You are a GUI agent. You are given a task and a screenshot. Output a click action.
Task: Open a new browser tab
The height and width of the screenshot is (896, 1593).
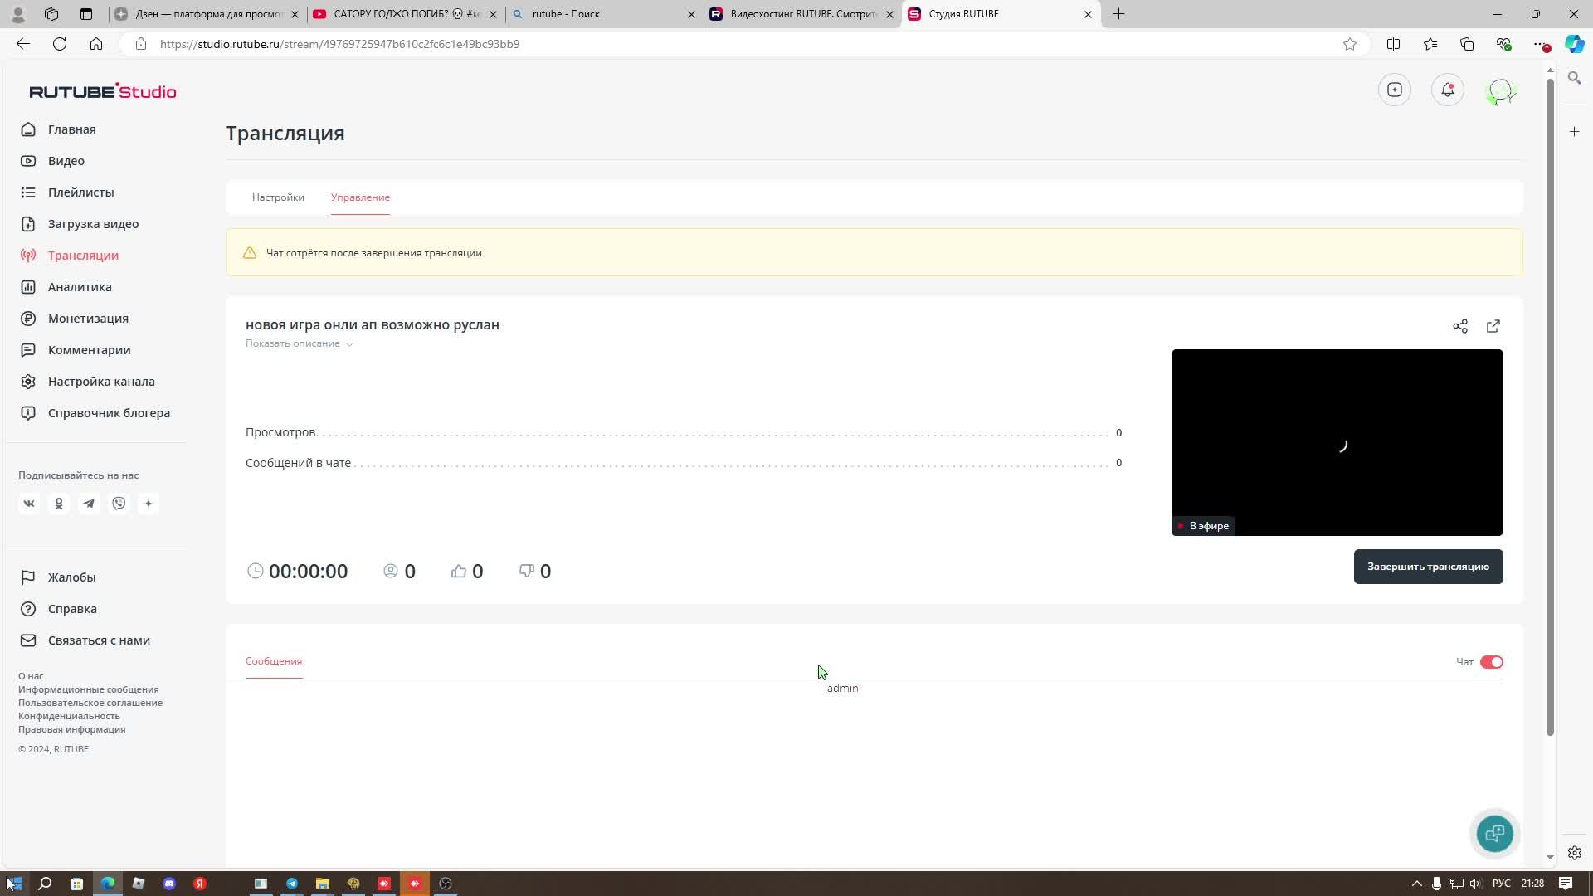[1118, 14]
